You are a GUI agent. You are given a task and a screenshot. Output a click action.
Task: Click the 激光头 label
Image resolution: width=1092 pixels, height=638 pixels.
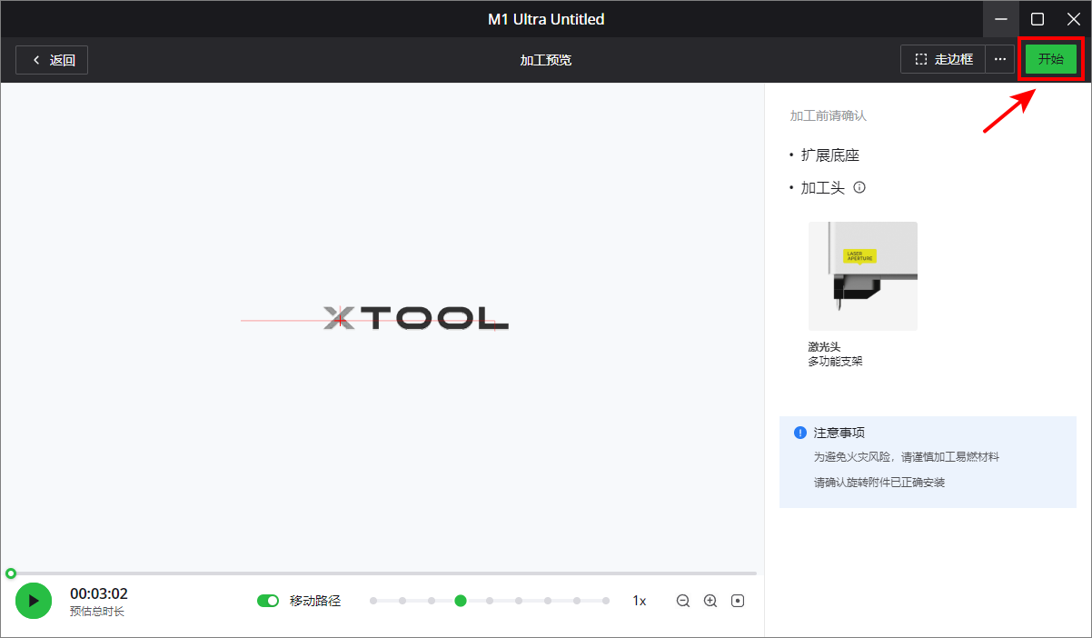click(x=825, y=347)
